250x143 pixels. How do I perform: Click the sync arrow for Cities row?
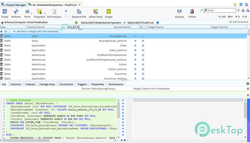[135, 45]
